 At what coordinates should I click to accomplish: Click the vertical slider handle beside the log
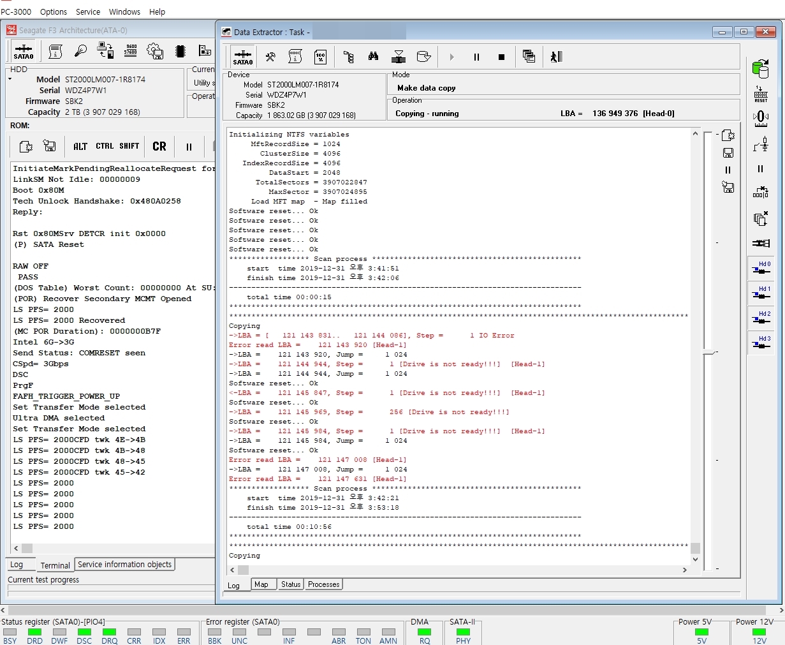click(709, 352)
